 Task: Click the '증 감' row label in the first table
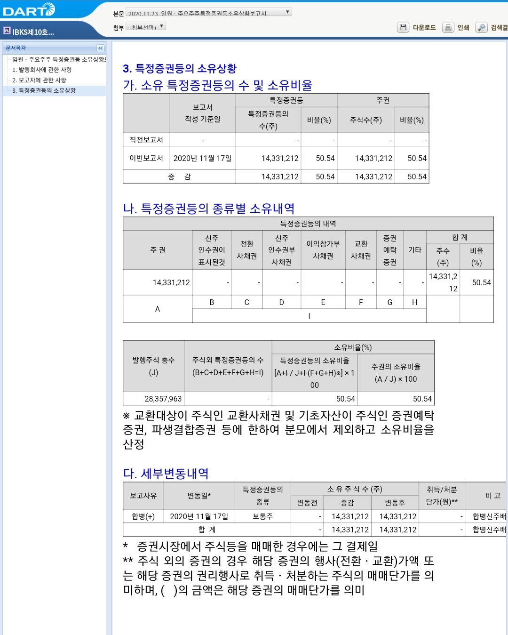point(179,177)
